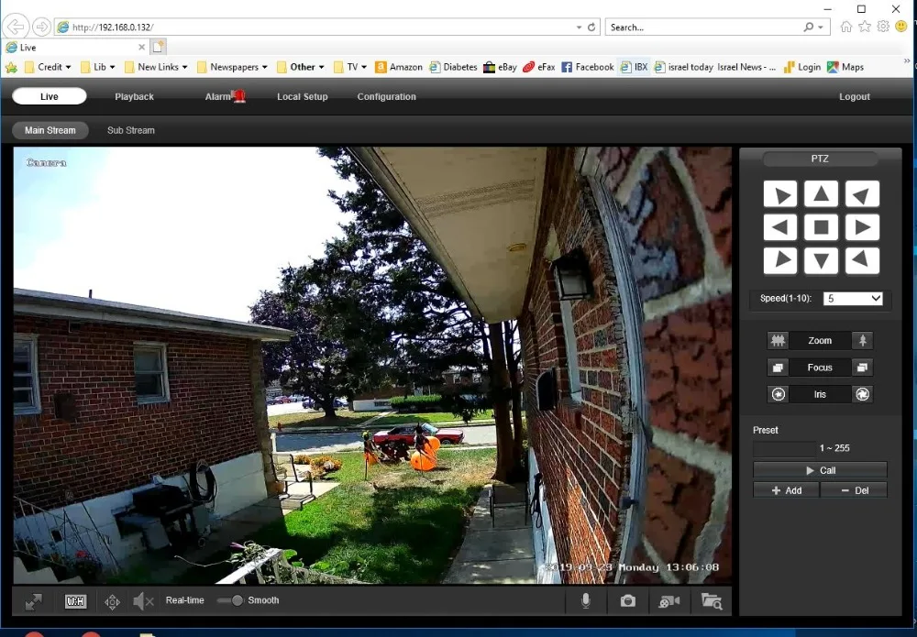Image resolution: width=917 pixels, height=637 pixels.
Task: Expand the TV favorites folder
Action: (350, 67)
